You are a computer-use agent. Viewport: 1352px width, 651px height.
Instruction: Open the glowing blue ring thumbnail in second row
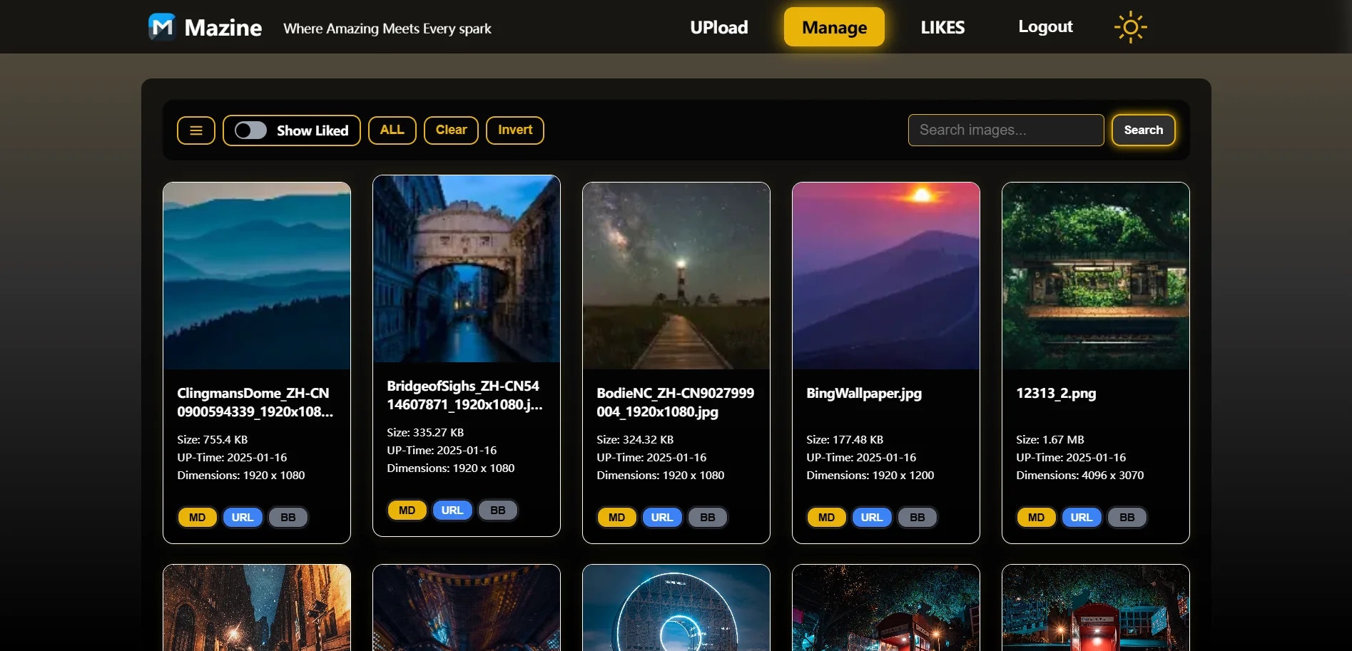pyautogui.click(x=676, y=608)
